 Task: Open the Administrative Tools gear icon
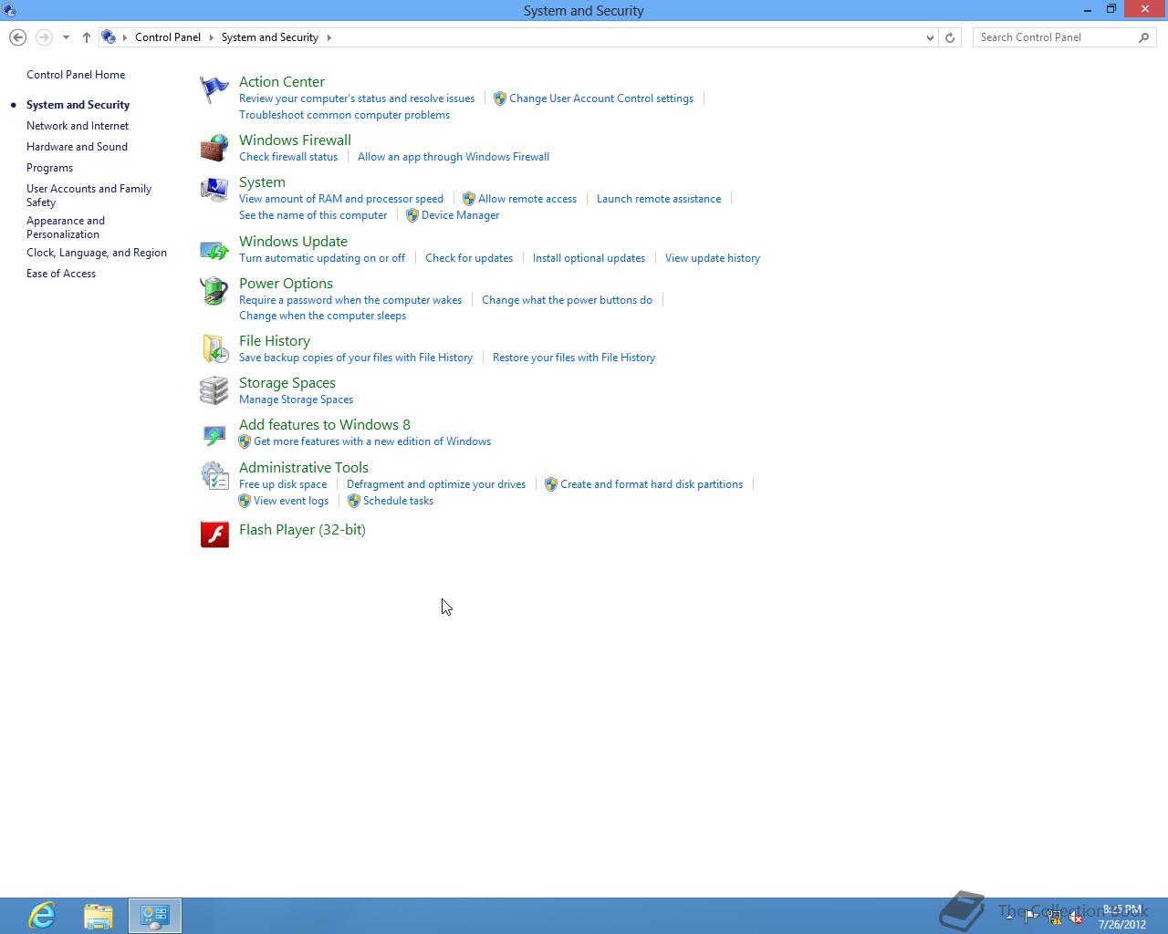click(214, 475)
